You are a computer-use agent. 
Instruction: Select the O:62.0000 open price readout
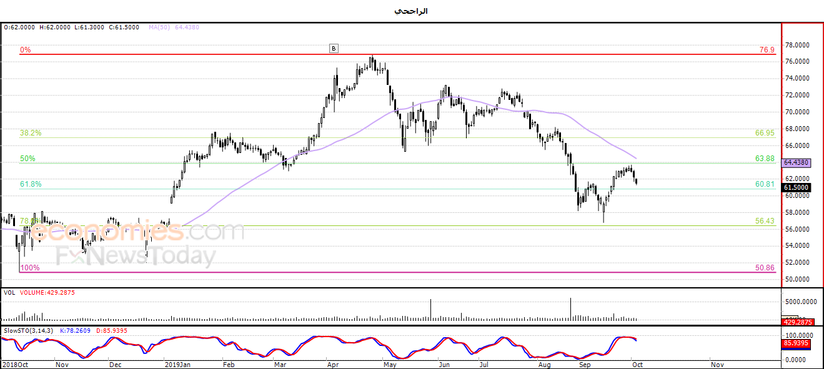pos(19,27)
